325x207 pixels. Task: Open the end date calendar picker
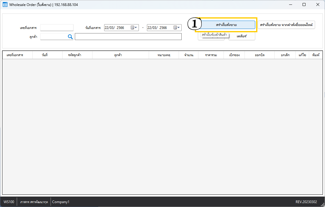click(177, 28)
